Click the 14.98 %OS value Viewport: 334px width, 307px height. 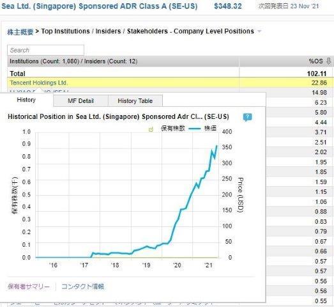click(319, 93)
